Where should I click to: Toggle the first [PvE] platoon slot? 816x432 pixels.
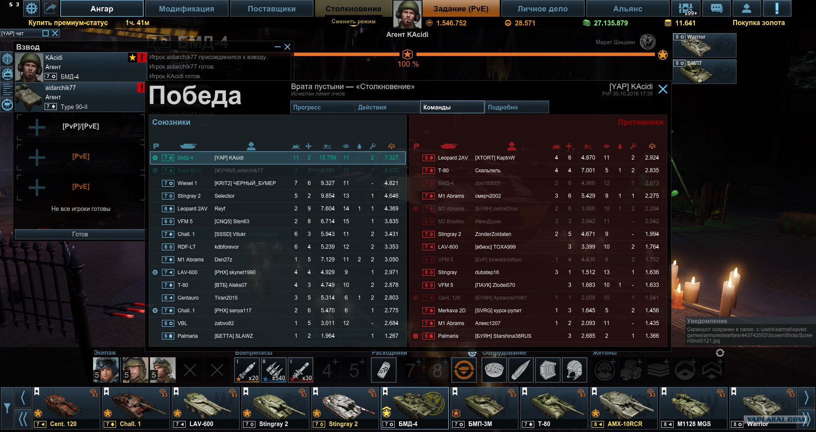point(81,157)
